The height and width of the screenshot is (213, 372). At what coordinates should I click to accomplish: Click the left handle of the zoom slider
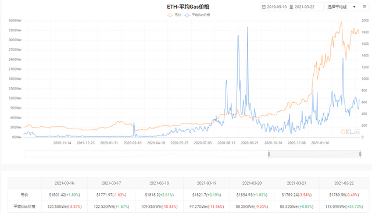pos(269,154)
